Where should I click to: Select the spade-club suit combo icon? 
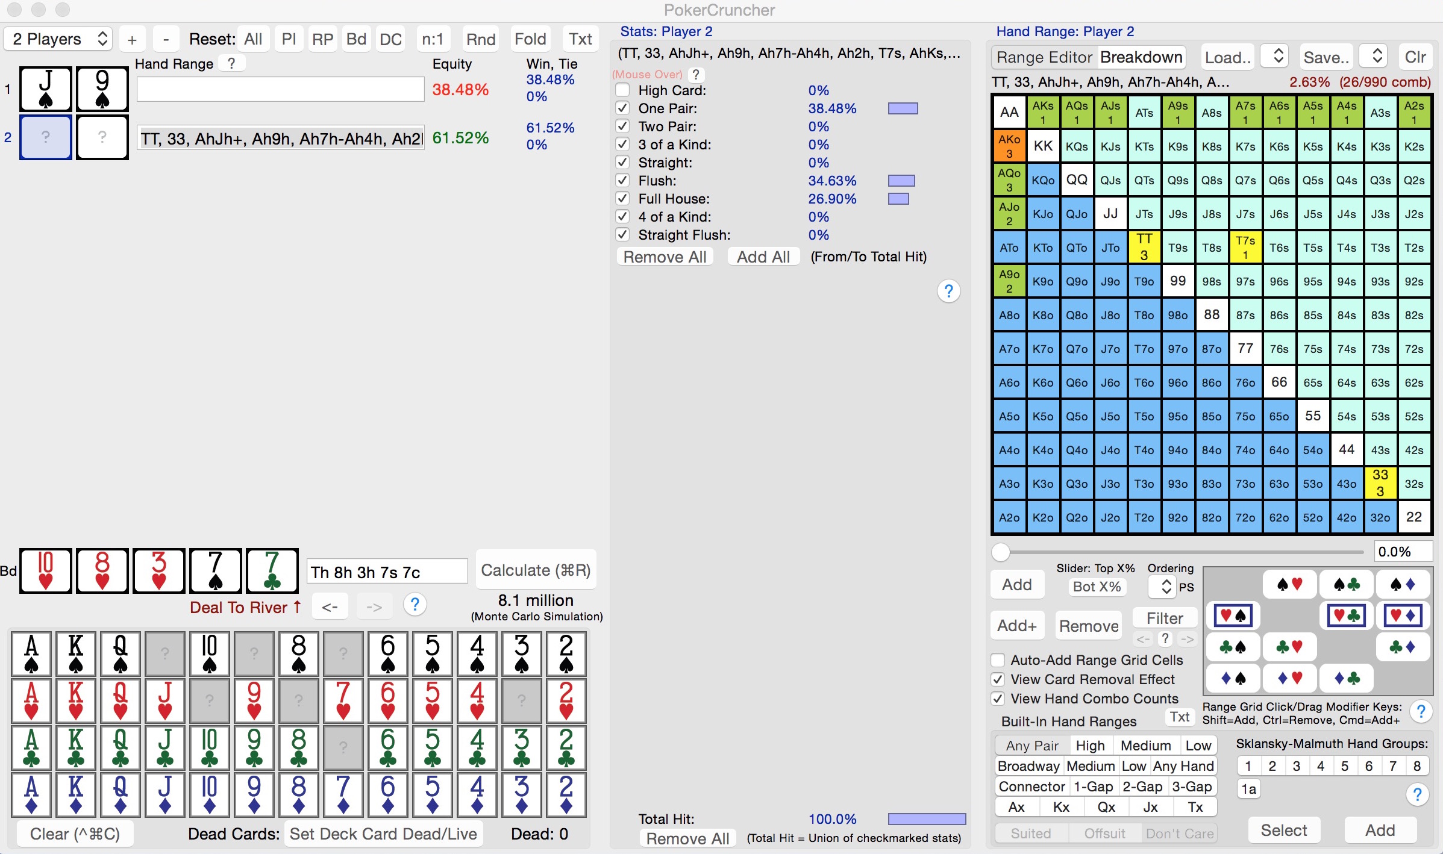[x=1346, y=584]
